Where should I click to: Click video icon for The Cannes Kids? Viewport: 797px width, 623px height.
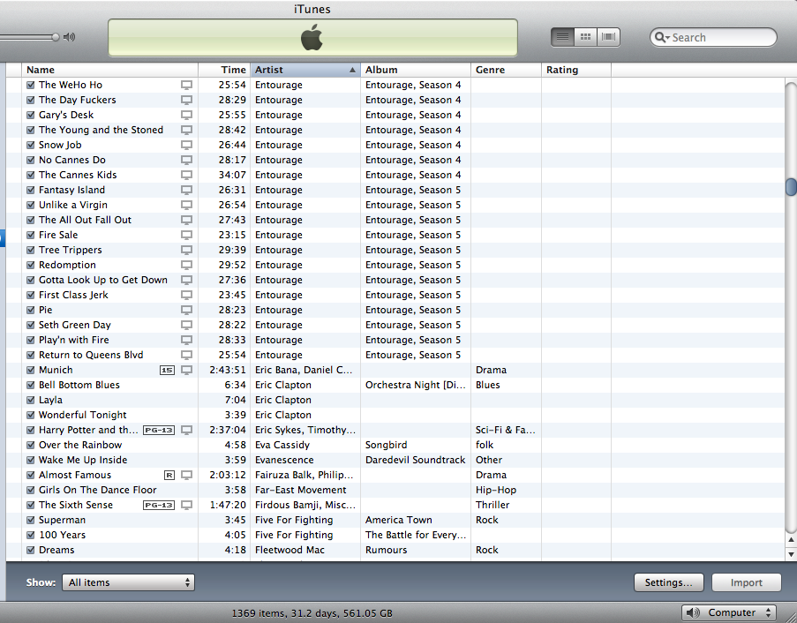(186, 175)
